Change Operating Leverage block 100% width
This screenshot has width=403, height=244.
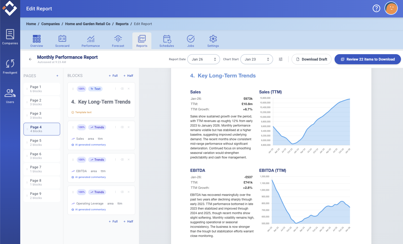coord(81,192)
